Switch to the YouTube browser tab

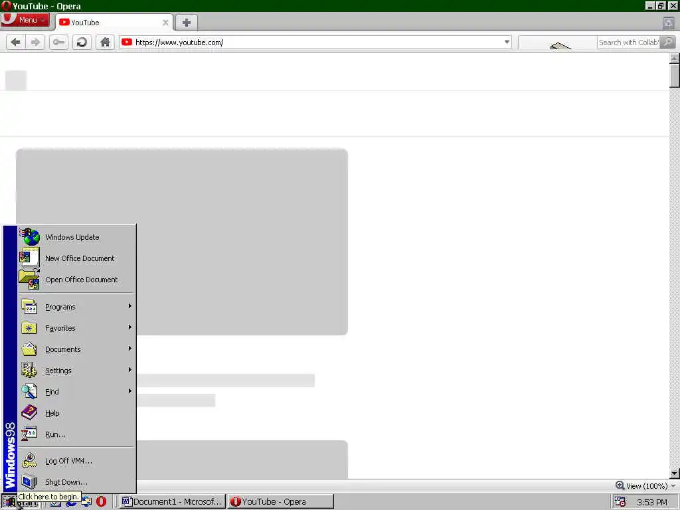[x=114, y=23]
